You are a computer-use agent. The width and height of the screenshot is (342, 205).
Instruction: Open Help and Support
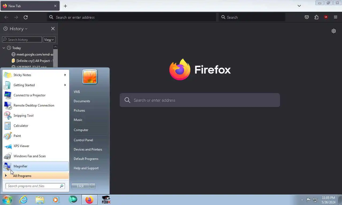coord(86,168)
